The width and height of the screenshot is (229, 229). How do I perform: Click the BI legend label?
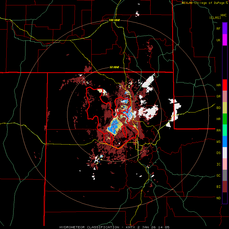pyautogui.click(x=218, y=187)
